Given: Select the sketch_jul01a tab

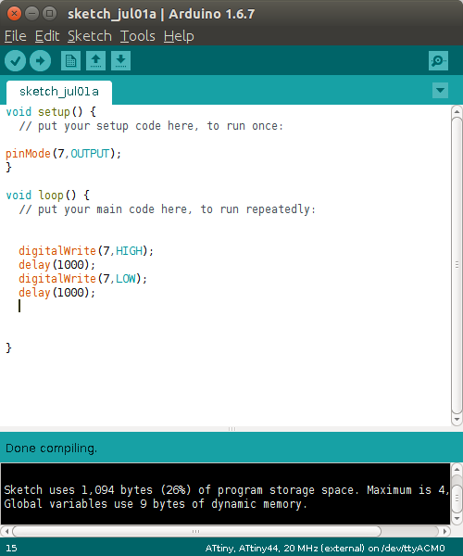Looking at the screenshot, I should click(x=59, y=92).
